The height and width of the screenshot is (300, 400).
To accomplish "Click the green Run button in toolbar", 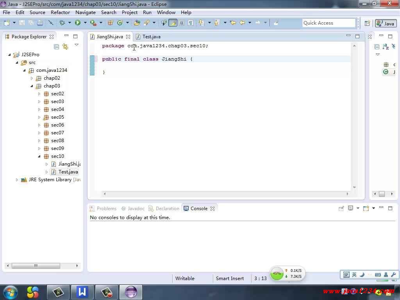I will [x=78, y=23].
